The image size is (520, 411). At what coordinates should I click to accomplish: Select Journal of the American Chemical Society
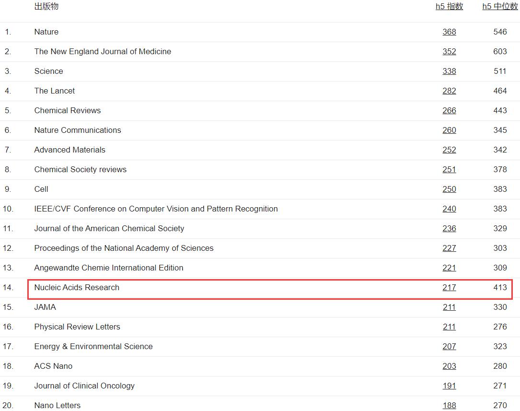coord(109,229)
